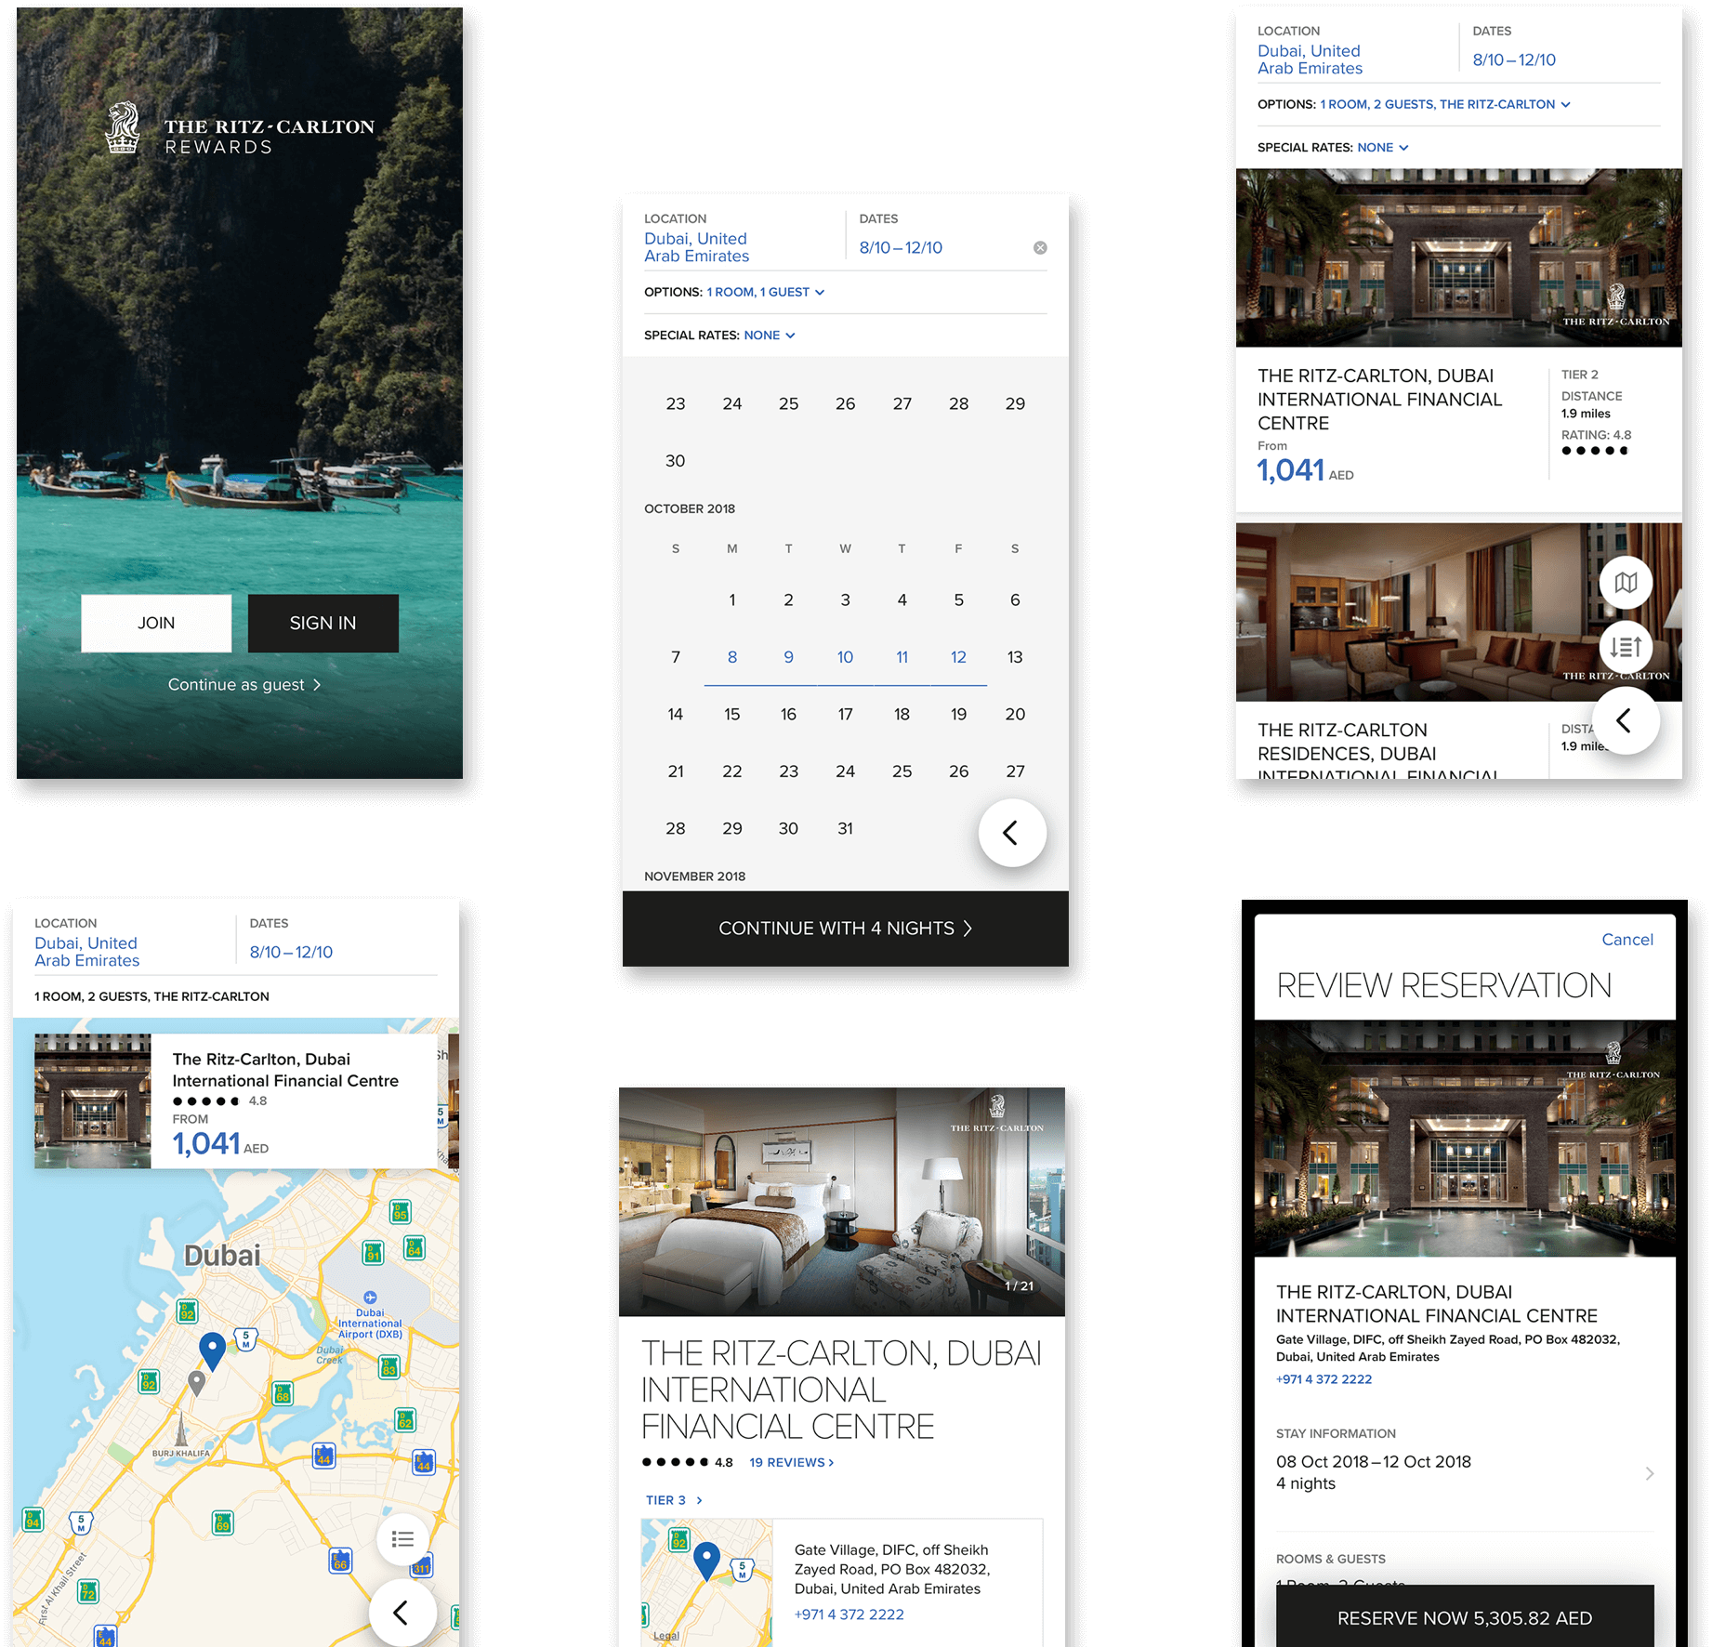Click OCTOBER 2018 month heading

pyautogui.click(x=690, y=508)
